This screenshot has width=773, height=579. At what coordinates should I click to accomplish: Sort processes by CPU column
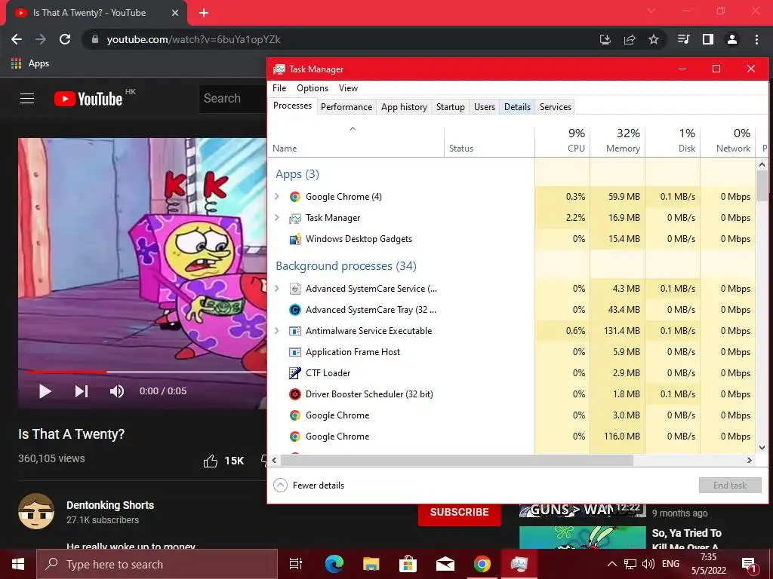point(562,141)
